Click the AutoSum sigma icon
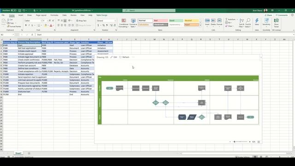Image resolution: width=295 pixels, height=166 pixels. pos(226,19)
